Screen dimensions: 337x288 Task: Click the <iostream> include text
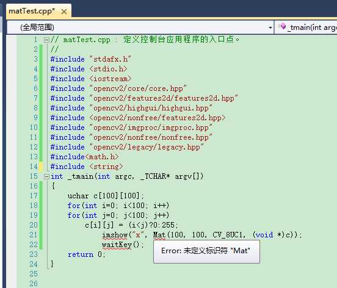pyautogui.click(x=111, y=79)
